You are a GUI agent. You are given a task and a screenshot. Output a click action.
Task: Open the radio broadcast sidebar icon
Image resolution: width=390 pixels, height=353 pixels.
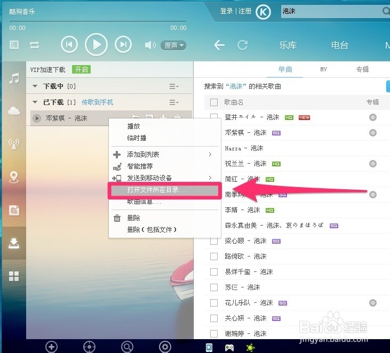14,143
